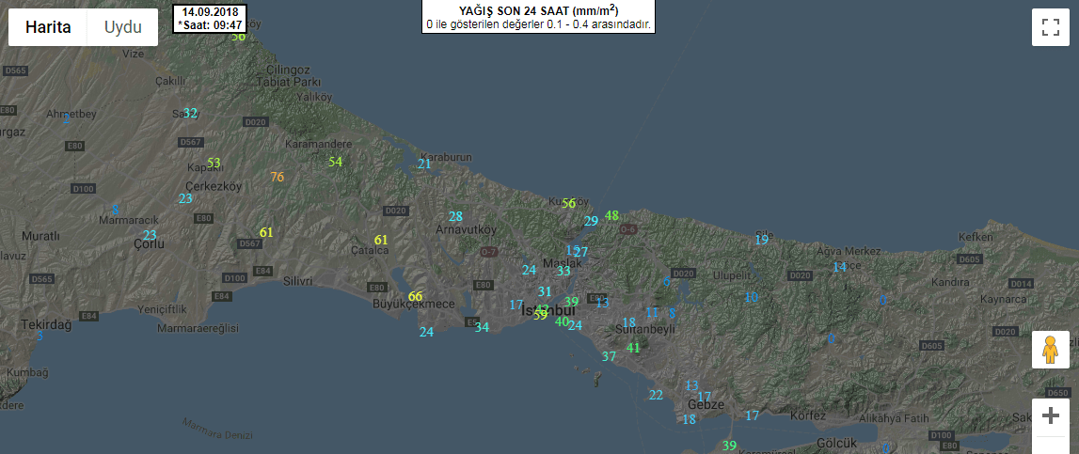Viewport: 1079px width, 454px height.
Task: Click the Çerkezköy place label
Action: point(214,186)
